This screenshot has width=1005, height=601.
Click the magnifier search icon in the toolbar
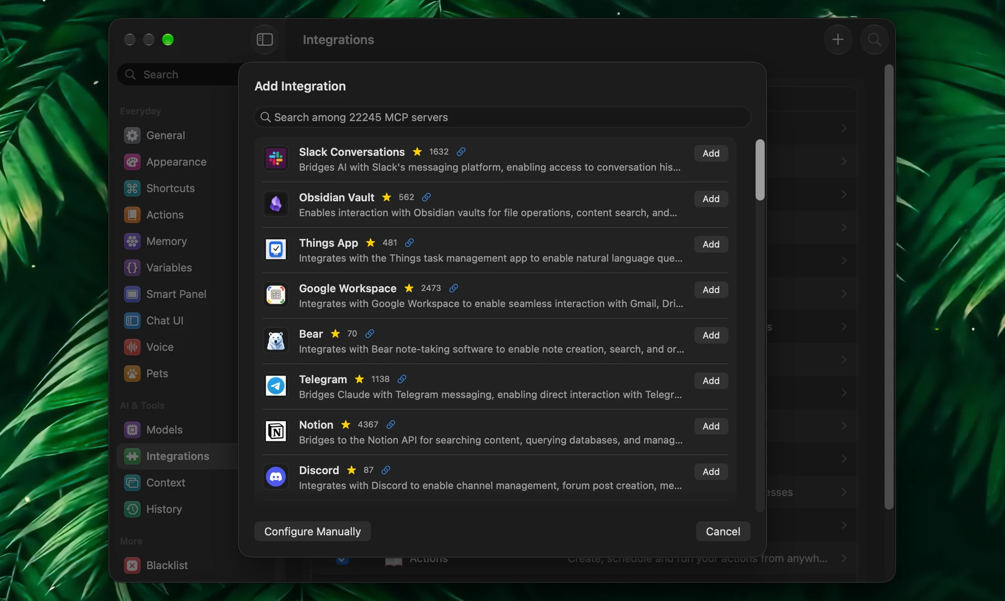pos(874,40)
